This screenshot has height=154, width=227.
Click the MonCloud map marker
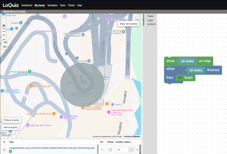[89, 61]
